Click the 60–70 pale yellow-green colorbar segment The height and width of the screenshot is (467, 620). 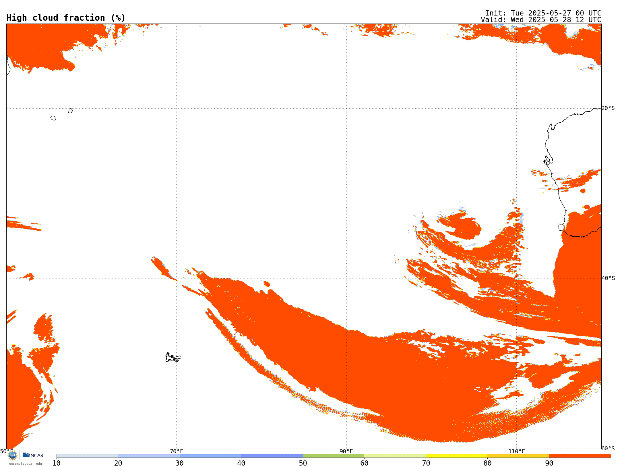pyautogui.click(x=395, y=456)
